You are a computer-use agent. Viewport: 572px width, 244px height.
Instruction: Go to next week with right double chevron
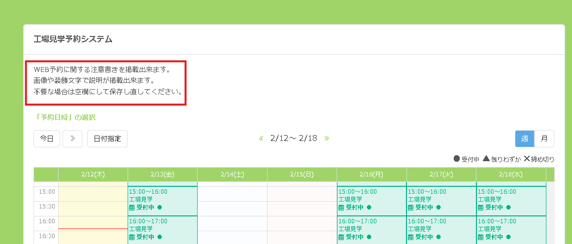327,139
